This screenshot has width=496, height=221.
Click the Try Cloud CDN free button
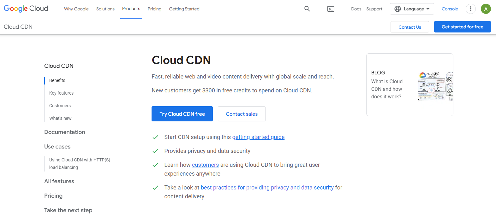tap(182, 114)
